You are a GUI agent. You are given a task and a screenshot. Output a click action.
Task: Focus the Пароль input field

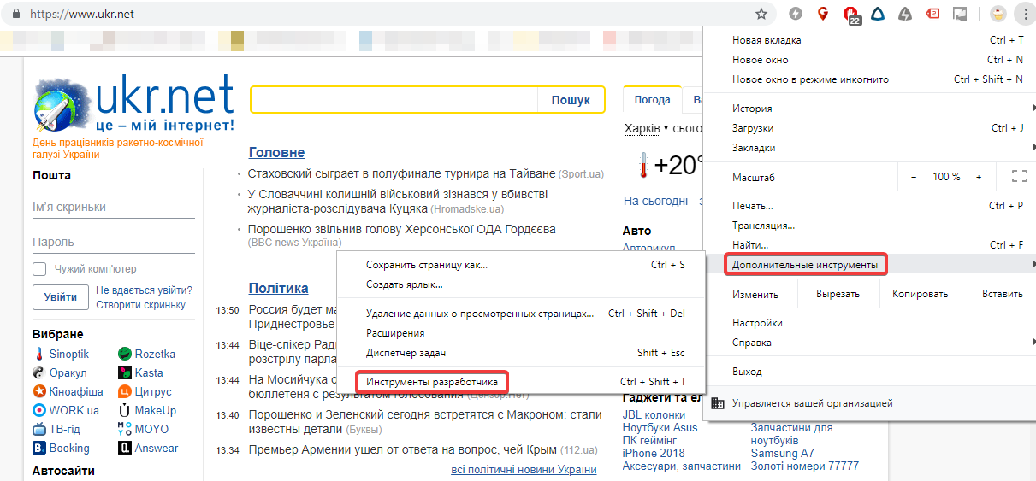pyautogui.click(x=114, y=242)
